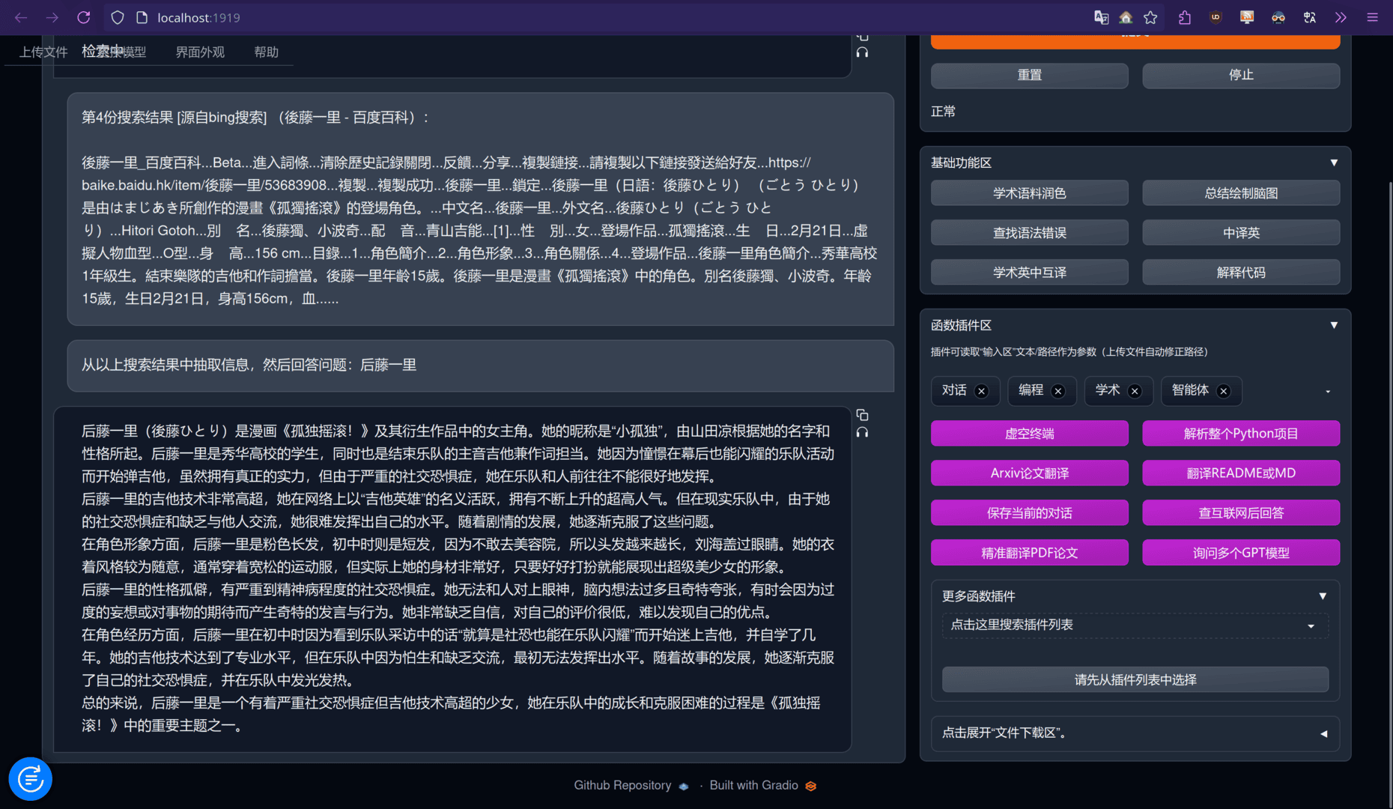Click the headphone icon next to the search results message
Viewport: 1393px width, 809px height.
(x=862, y=52)
